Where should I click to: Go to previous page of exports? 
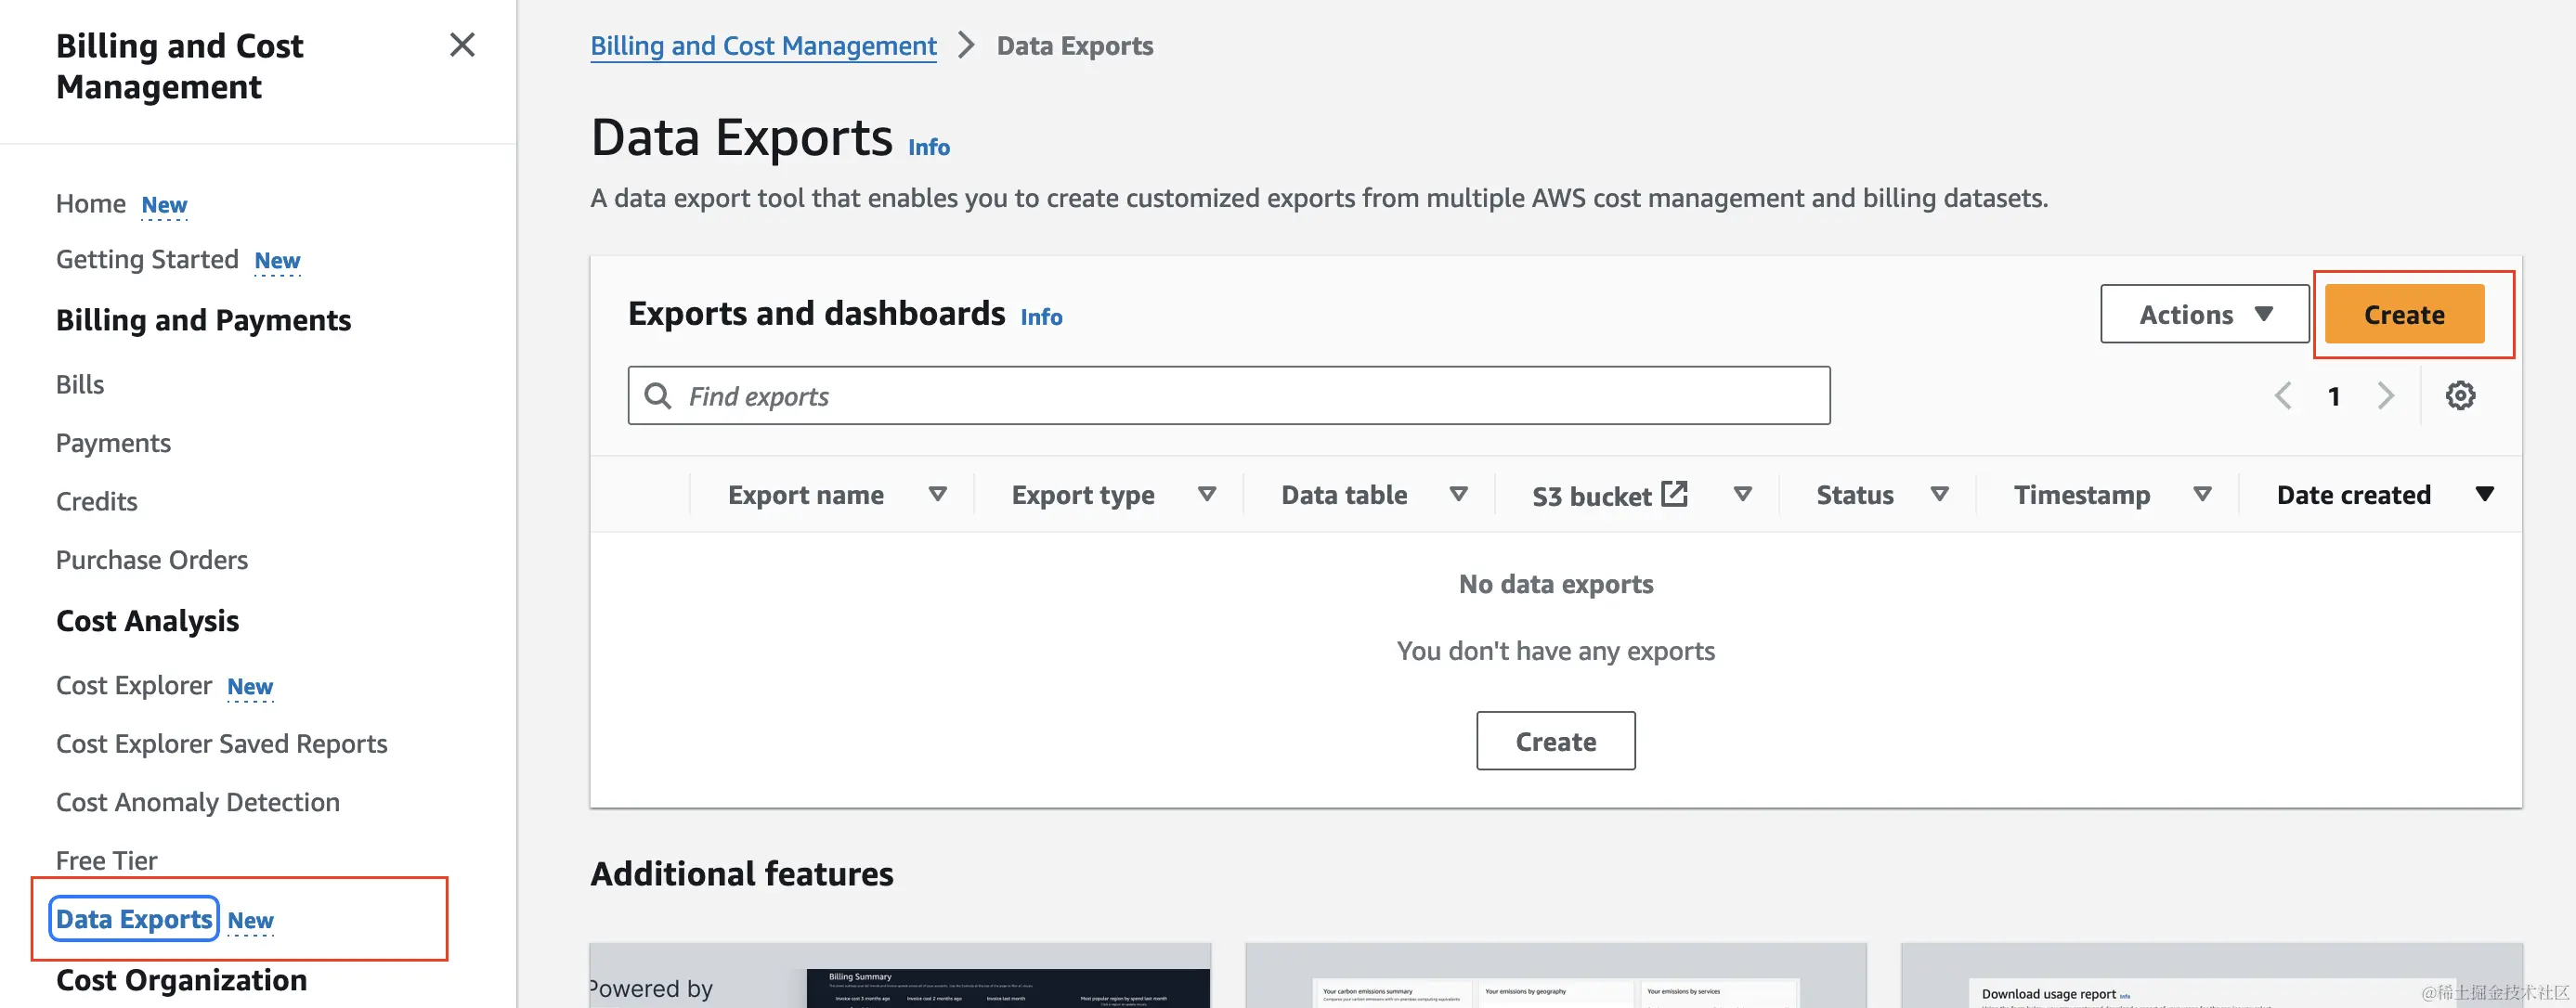coord(2283,396)
